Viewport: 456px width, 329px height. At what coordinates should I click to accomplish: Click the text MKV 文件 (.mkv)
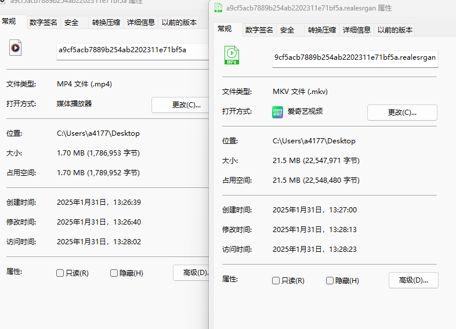click(300, 92)
